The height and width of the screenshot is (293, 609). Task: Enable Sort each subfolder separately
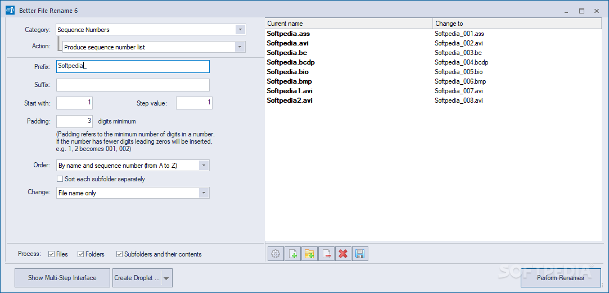coord(60,179)
